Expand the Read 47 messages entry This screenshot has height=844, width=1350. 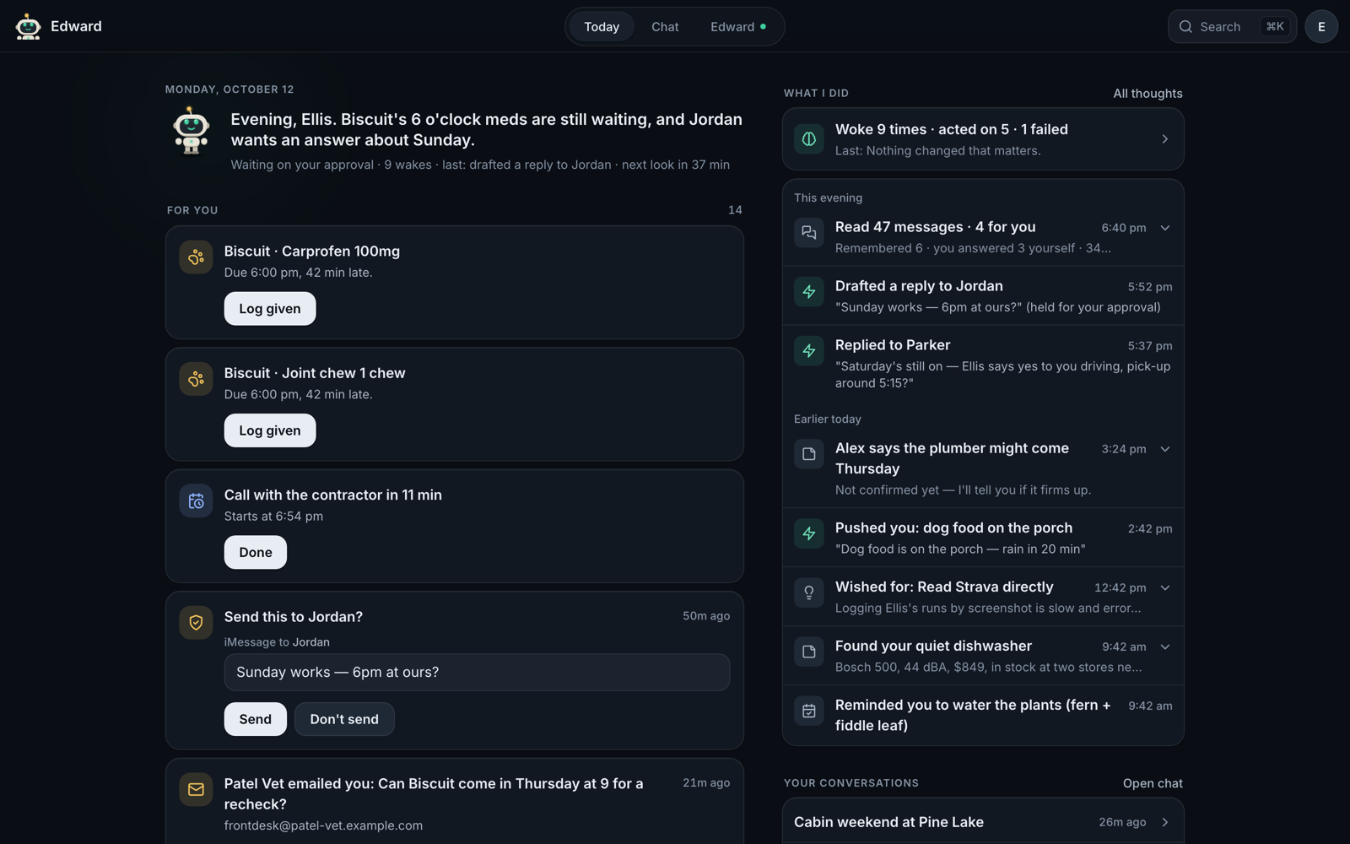(1165, 228)
